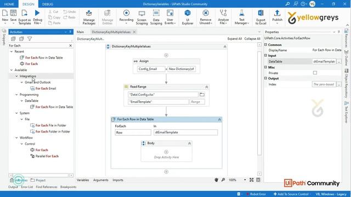
Task: Click Export to Excel
Action: click(261, 17)
